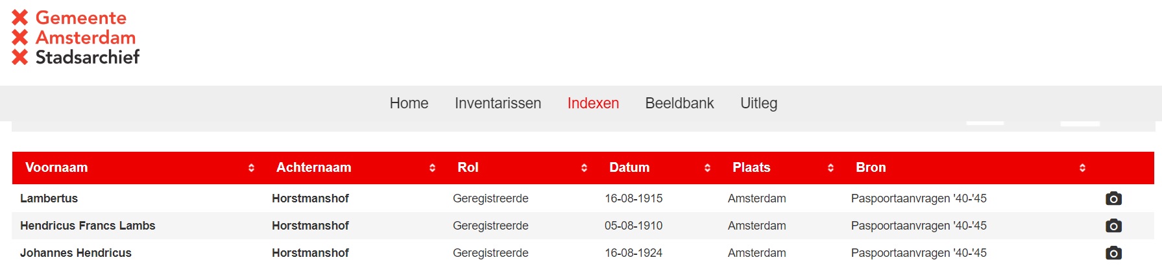Click the Gemeente Amsterdam Stadsarchief logo

click(x=75, y=38)
